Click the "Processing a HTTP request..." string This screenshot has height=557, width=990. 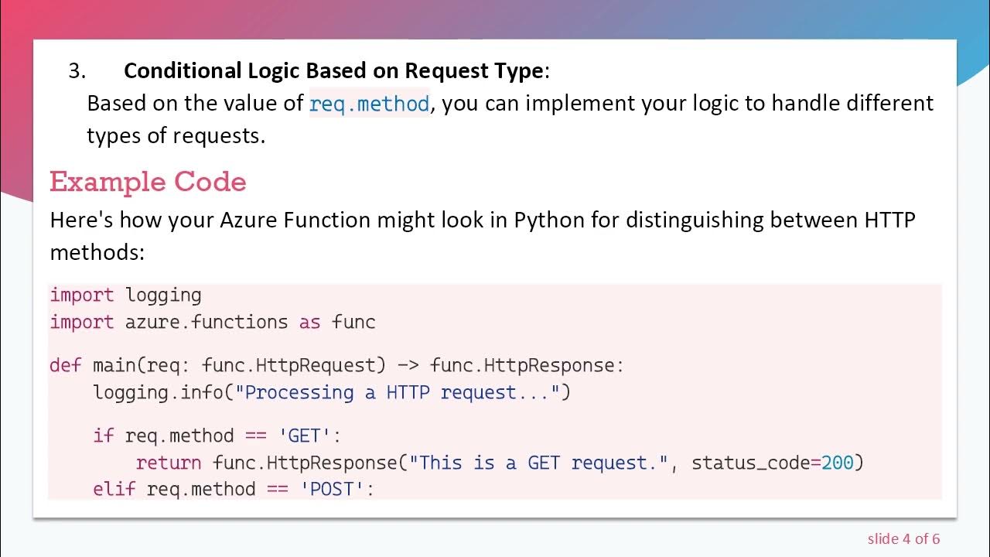(397, 392)
